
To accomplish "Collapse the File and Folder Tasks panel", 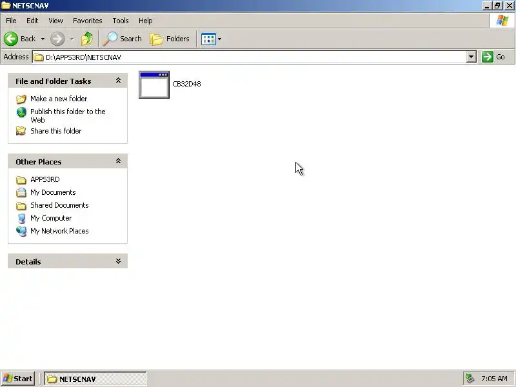I will click(118, 81).
